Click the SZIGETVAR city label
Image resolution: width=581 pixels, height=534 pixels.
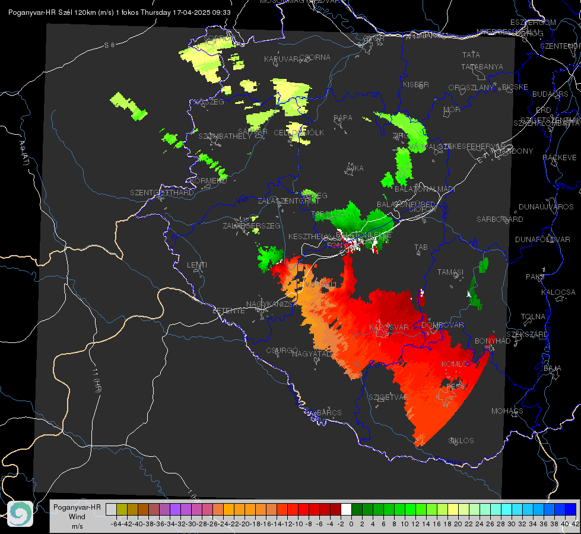(388, 398)
